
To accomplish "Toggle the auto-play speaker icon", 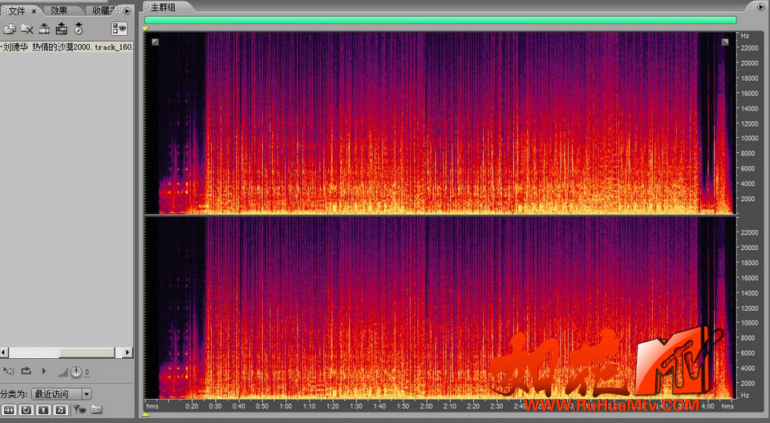I will (x=9, y=371).
